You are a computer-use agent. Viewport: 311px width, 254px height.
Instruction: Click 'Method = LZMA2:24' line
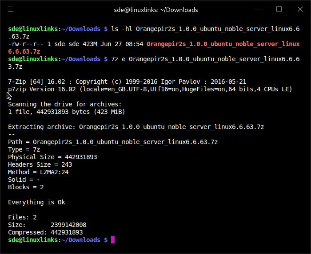(38, 172)
